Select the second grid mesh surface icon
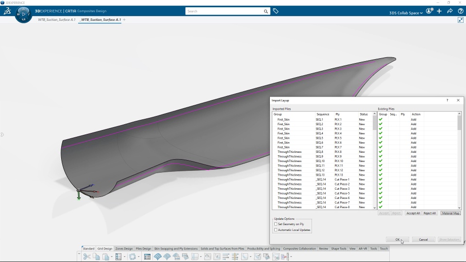Screen dimensions: 466x262 (x=167, y=257)
